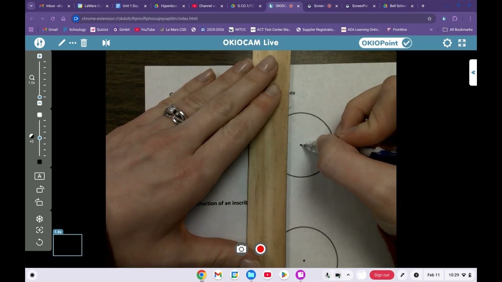The image size is (502, 282).
Task: Open the YouTube bookmark
Action: pyautogui.click(x=144, y=29)
